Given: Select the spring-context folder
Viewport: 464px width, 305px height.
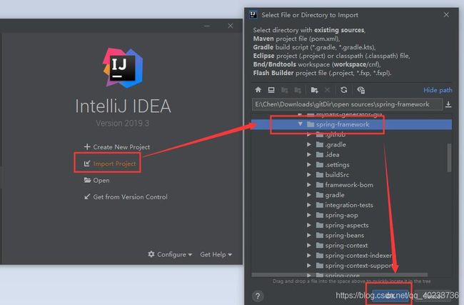Looking at the screenshot, I should pos(346,246).
